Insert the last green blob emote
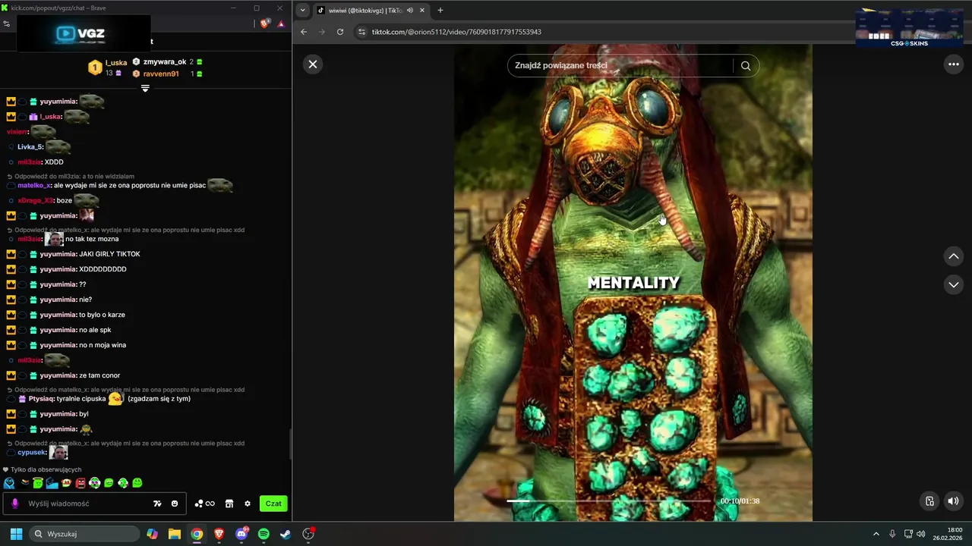This screenshot has width=972, height=546. [x=137, y=483]
